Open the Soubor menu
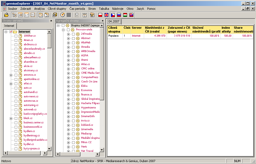The height and width of the screenshot is (164, 256). point(12,9)
